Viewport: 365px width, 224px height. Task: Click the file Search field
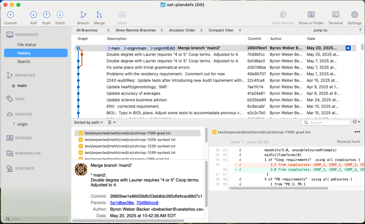click(327, 123)
